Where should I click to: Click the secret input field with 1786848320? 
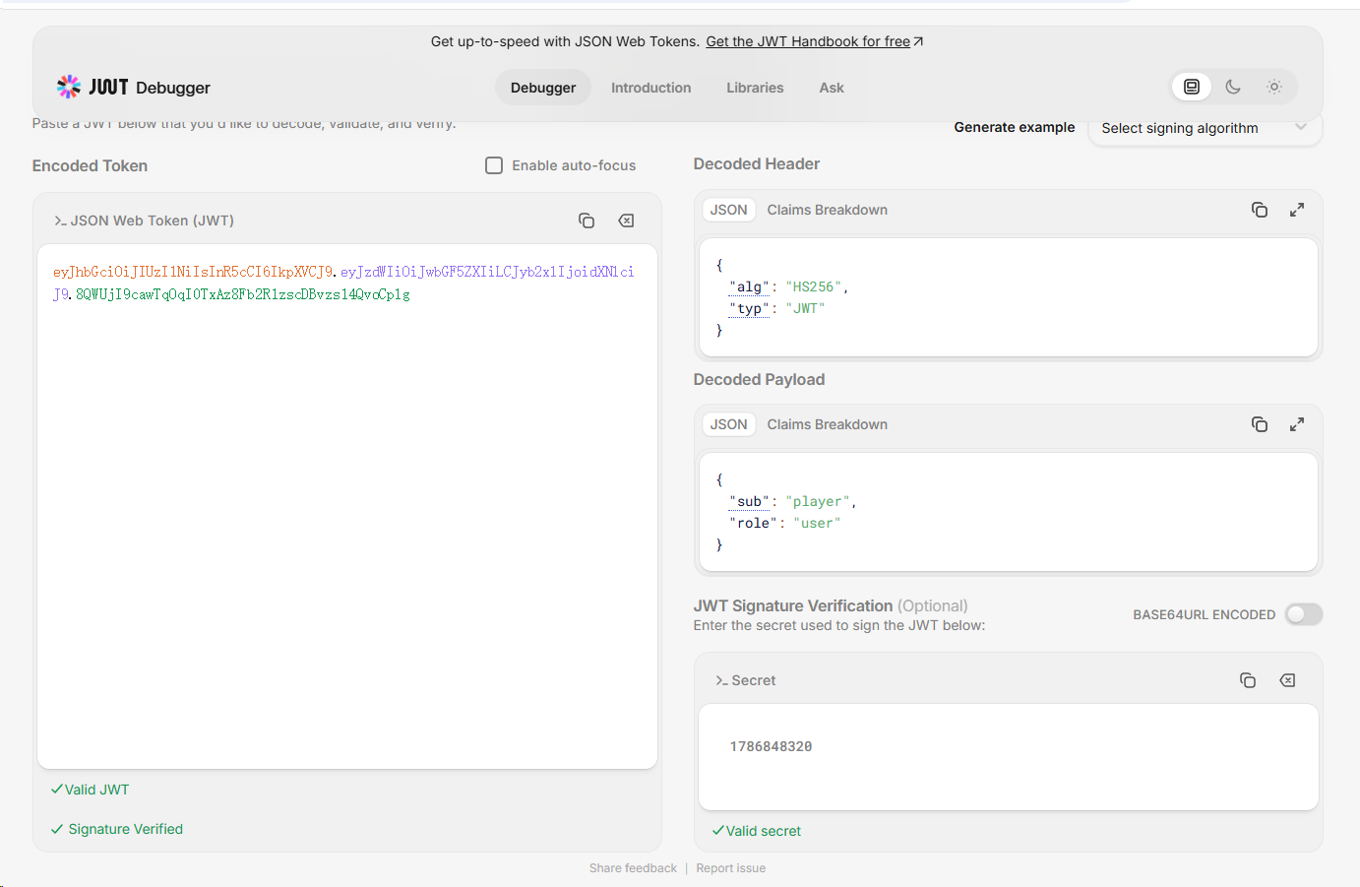pos(1009,757)
